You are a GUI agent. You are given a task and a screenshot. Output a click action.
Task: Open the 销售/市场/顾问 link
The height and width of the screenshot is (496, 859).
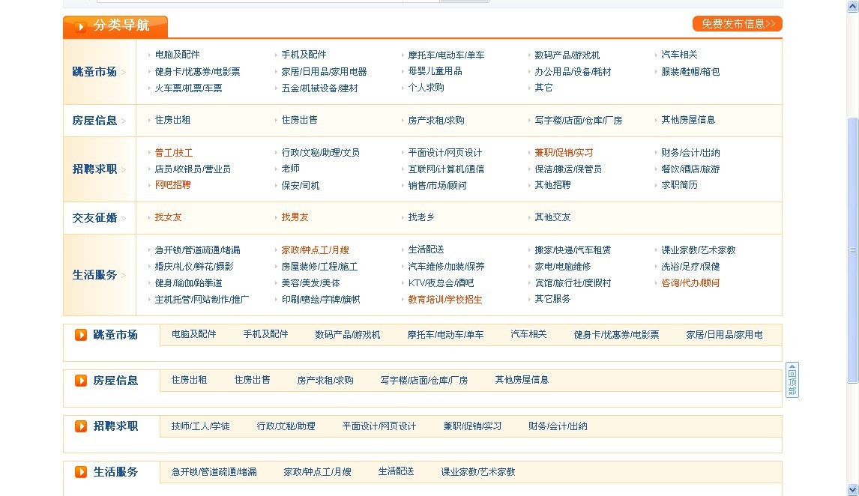pyautogui.click(x=437, y=186)
